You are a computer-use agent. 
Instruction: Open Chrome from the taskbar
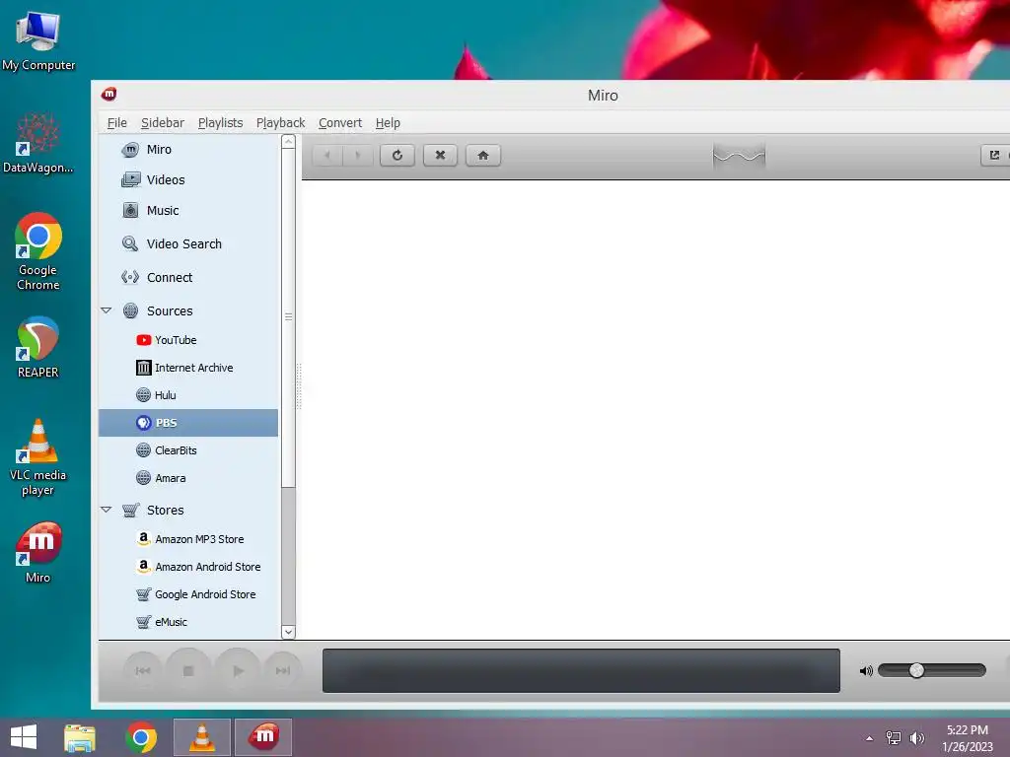click(x=141, y=737)
